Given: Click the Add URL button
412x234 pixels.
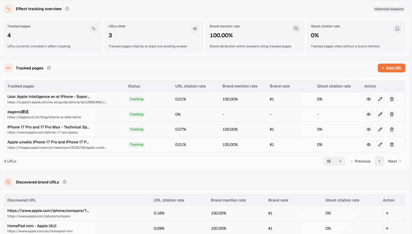Looking at the screenshot, I should coord(392,68).
